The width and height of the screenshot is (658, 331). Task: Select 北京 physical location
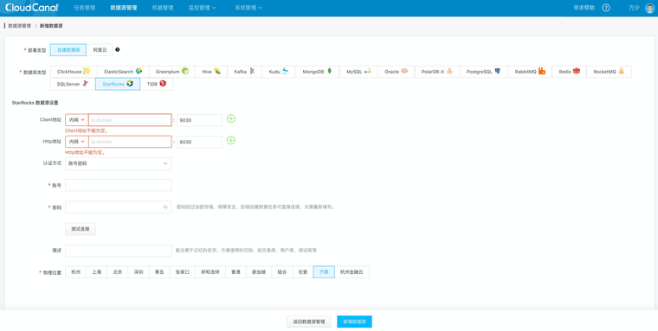(x=118, y=272)
